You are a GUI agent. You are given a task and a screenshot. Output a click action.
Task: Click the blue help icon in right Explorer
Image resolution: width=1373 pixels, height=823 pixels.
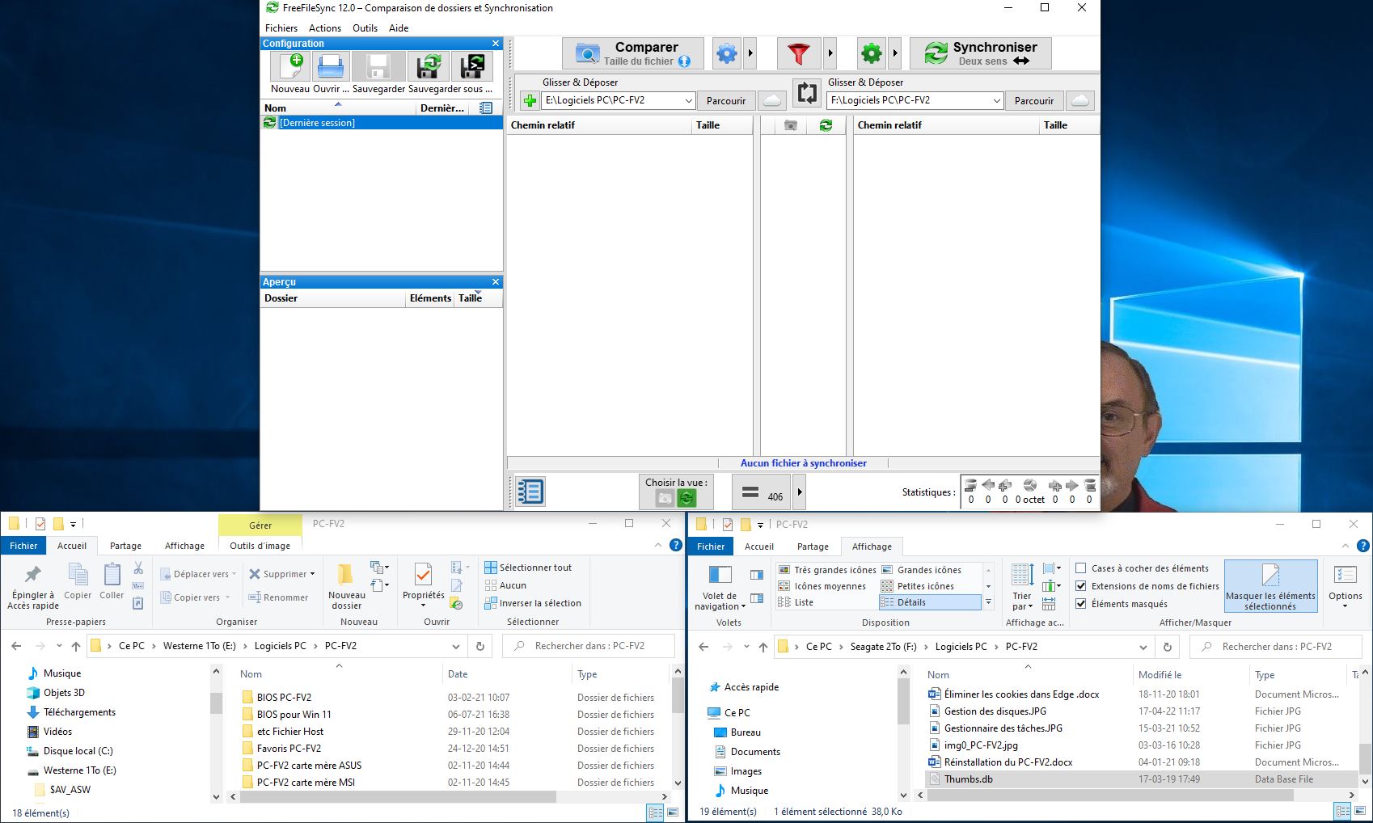(1363, 547)
